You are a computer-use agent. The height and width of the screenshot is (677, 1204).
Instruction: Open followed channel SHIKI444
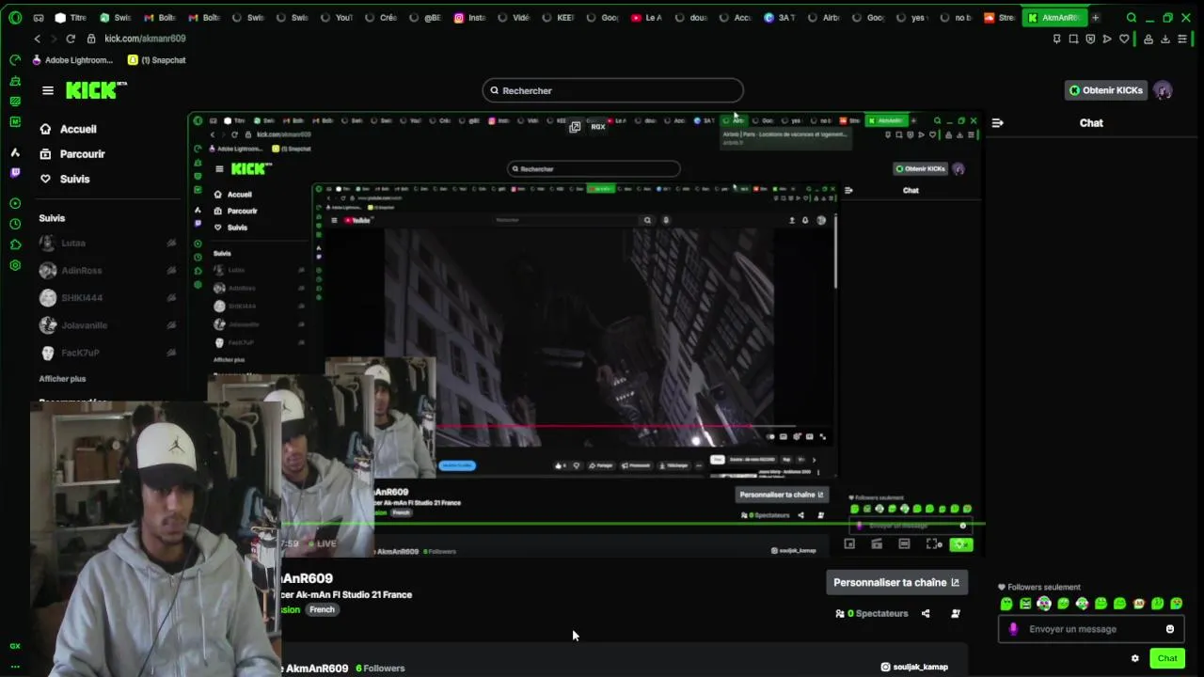tap(108, 297)
